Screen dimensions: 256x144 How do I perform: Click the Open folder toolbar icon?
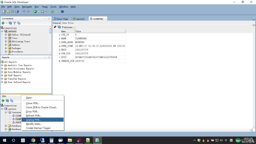tap(8, 11)
